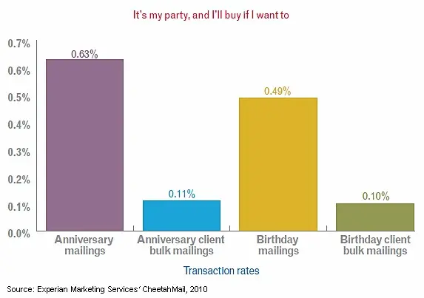
Task: Click the 0.2% y-axis tick label
Action: (x=18, y=180)
